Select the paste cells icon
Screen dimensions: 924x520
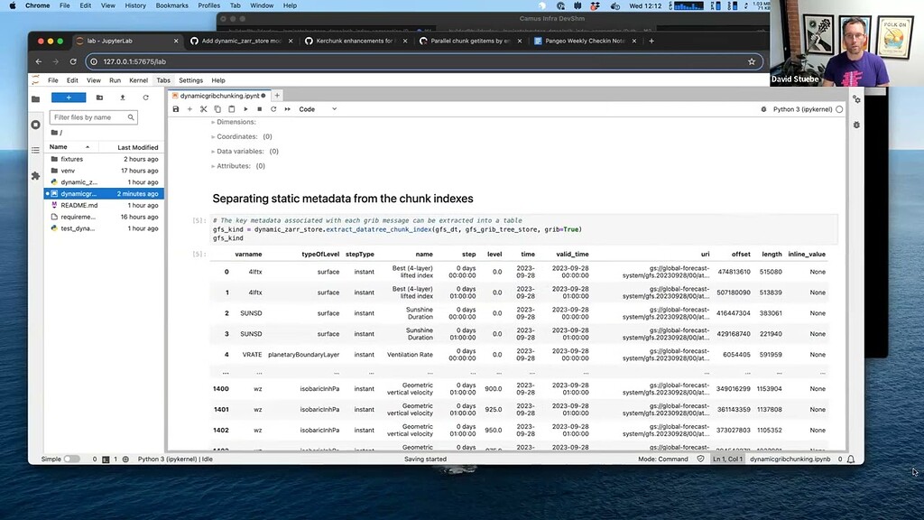233,109
